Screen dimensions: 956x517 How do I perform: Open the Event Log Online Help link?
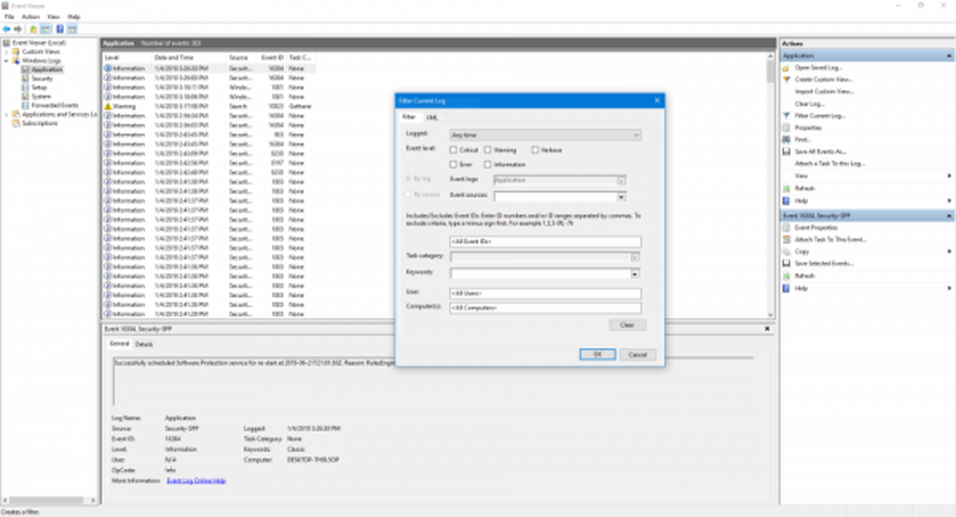[x=196, y=481]
